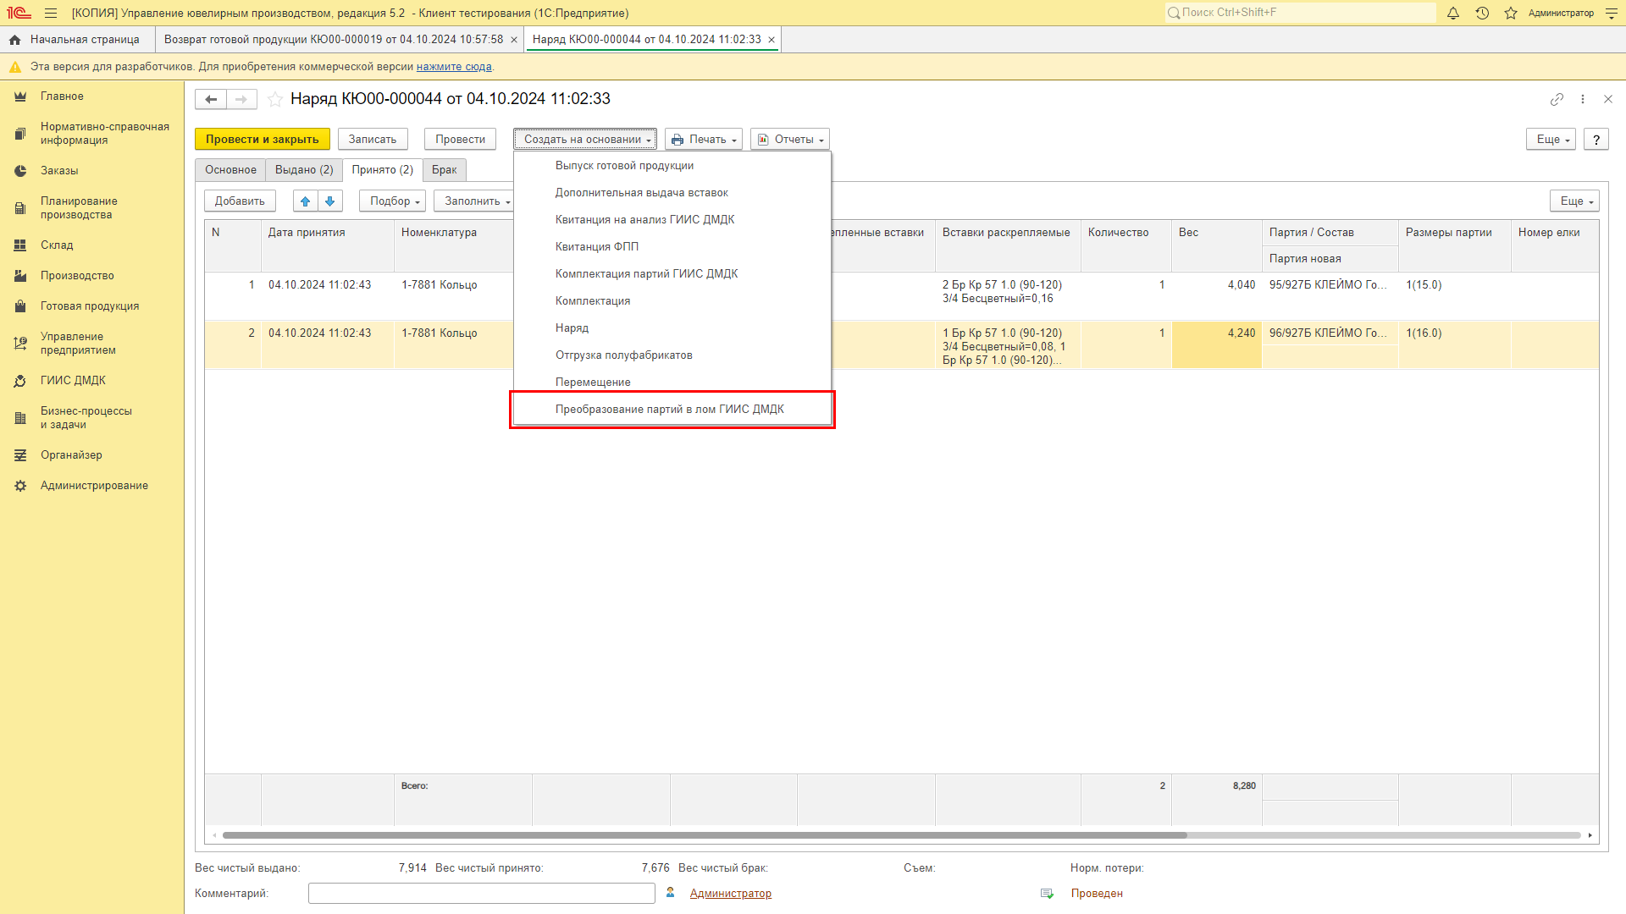The image size is (1626, 914).
Task: Add document to favorites star
Action: (x=275, y=99)
